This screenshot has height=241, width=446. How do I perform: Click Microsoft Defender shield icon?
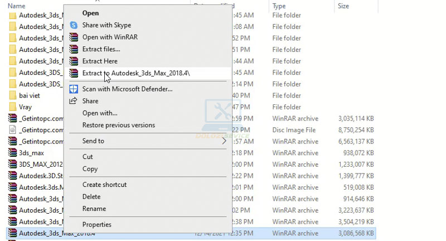pos(73,89)
